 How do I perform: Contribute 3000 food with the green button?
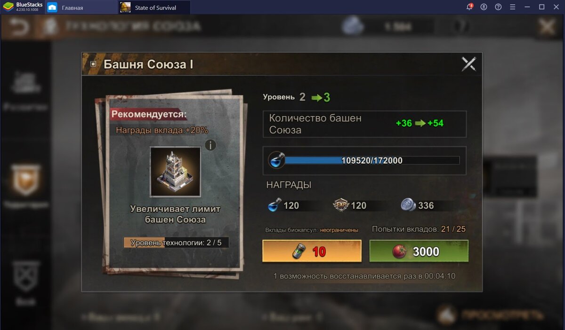pos(419,251)
